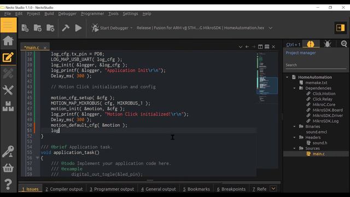This screenshot has width=350, height=197.
Task: Click the close project folder-x icon
Action: [x=50, y=28]
